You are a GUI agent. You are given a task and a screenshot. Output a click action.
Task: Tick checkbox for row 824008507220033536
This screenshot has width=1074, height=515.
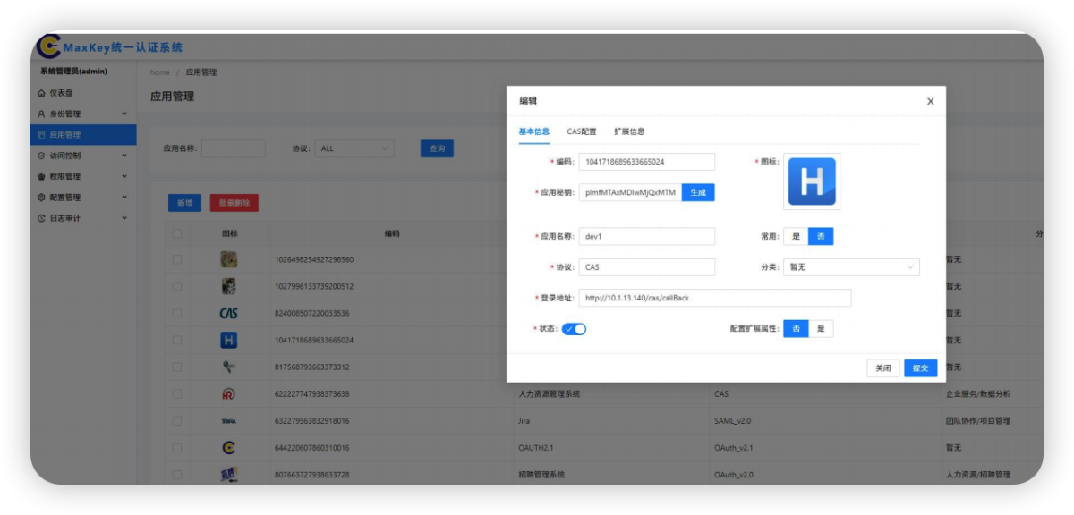tap(176, 313)
